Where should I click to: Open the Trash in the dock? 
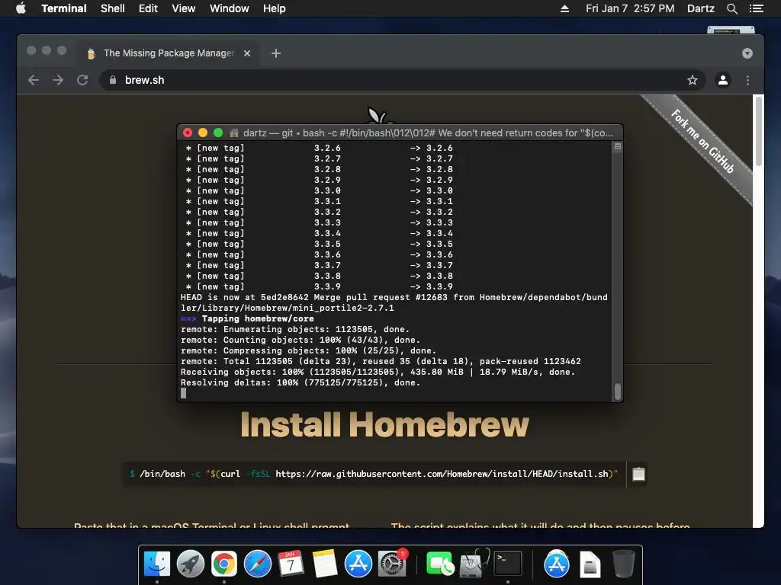click(x=623, y=564)
